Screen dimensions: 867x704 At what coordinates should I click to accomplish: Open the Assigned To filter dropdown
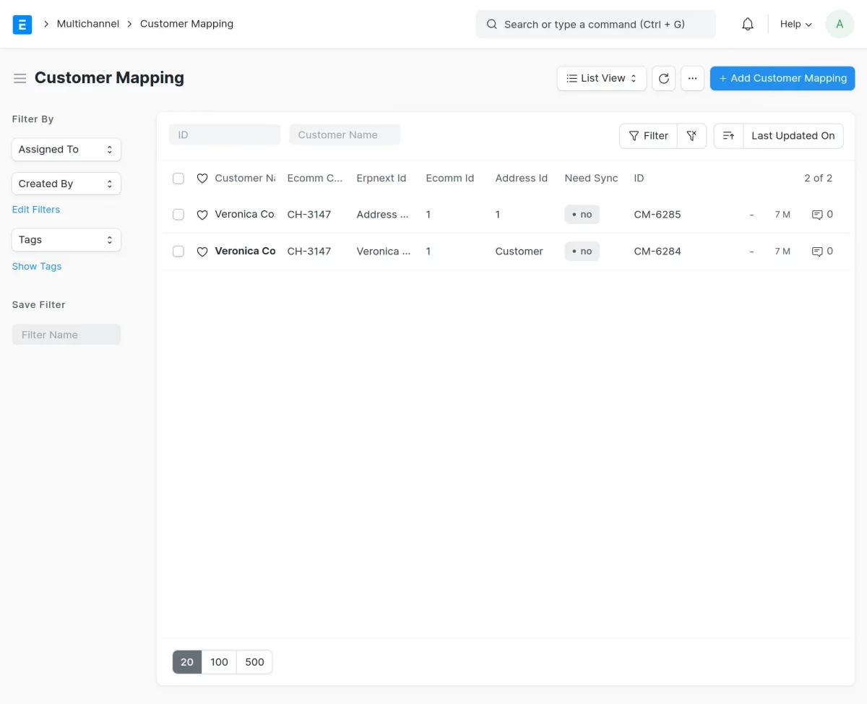66,149
